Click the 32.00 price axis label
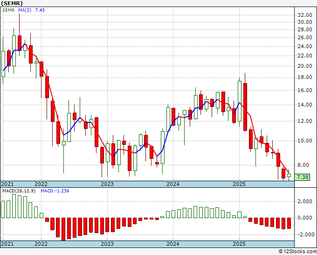This screenshot has width=317, height=255. tap(305, 15)
